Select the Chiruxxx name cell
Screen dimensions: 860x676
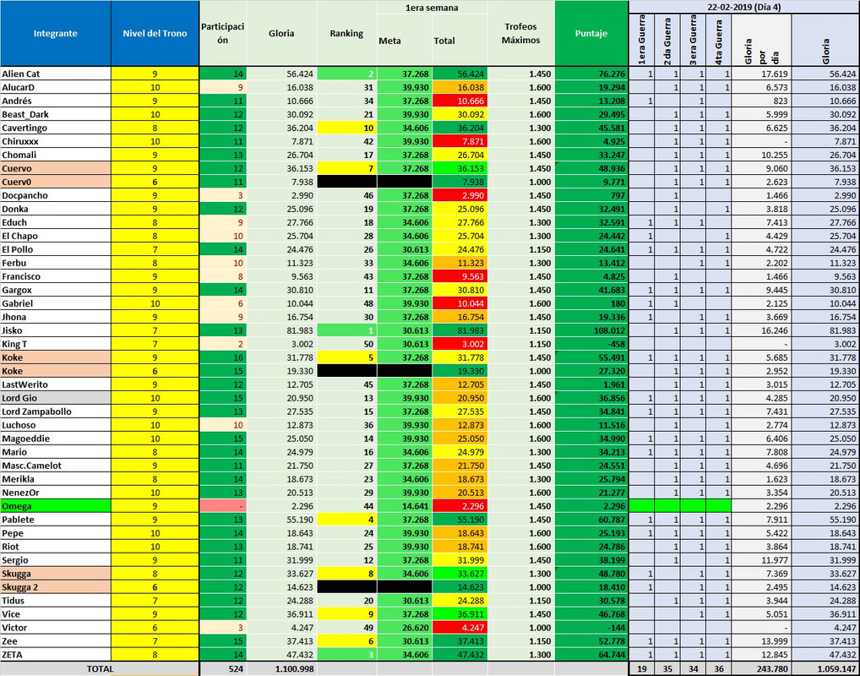(x=56, y=141)
